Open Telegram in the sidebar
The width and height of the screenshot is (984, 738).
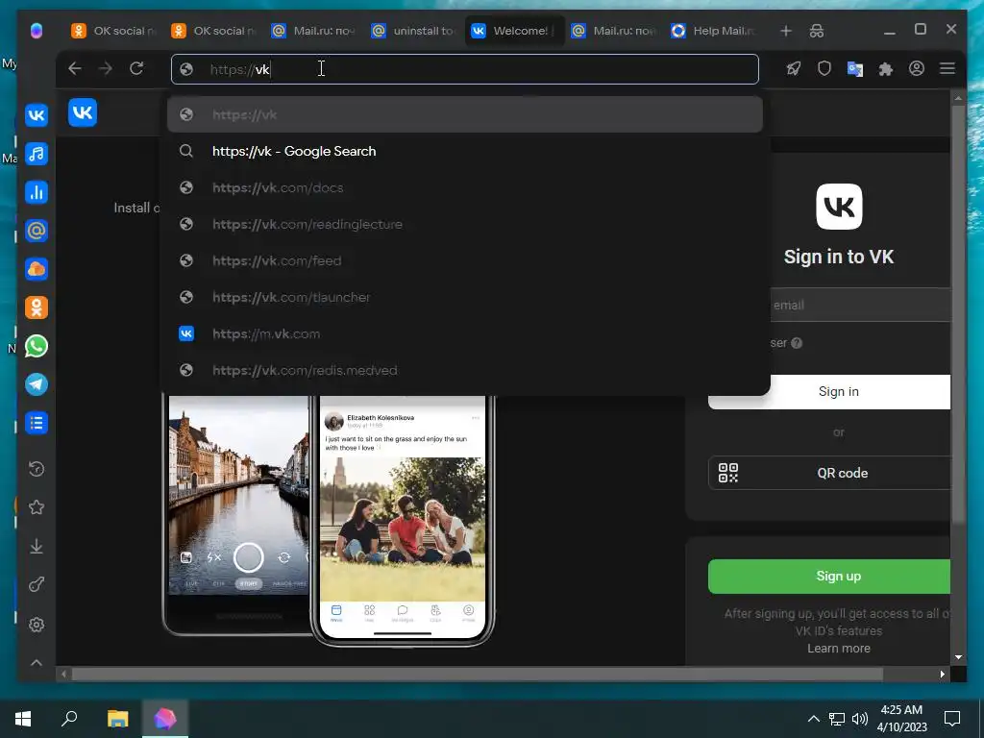(x=37, y=384)
